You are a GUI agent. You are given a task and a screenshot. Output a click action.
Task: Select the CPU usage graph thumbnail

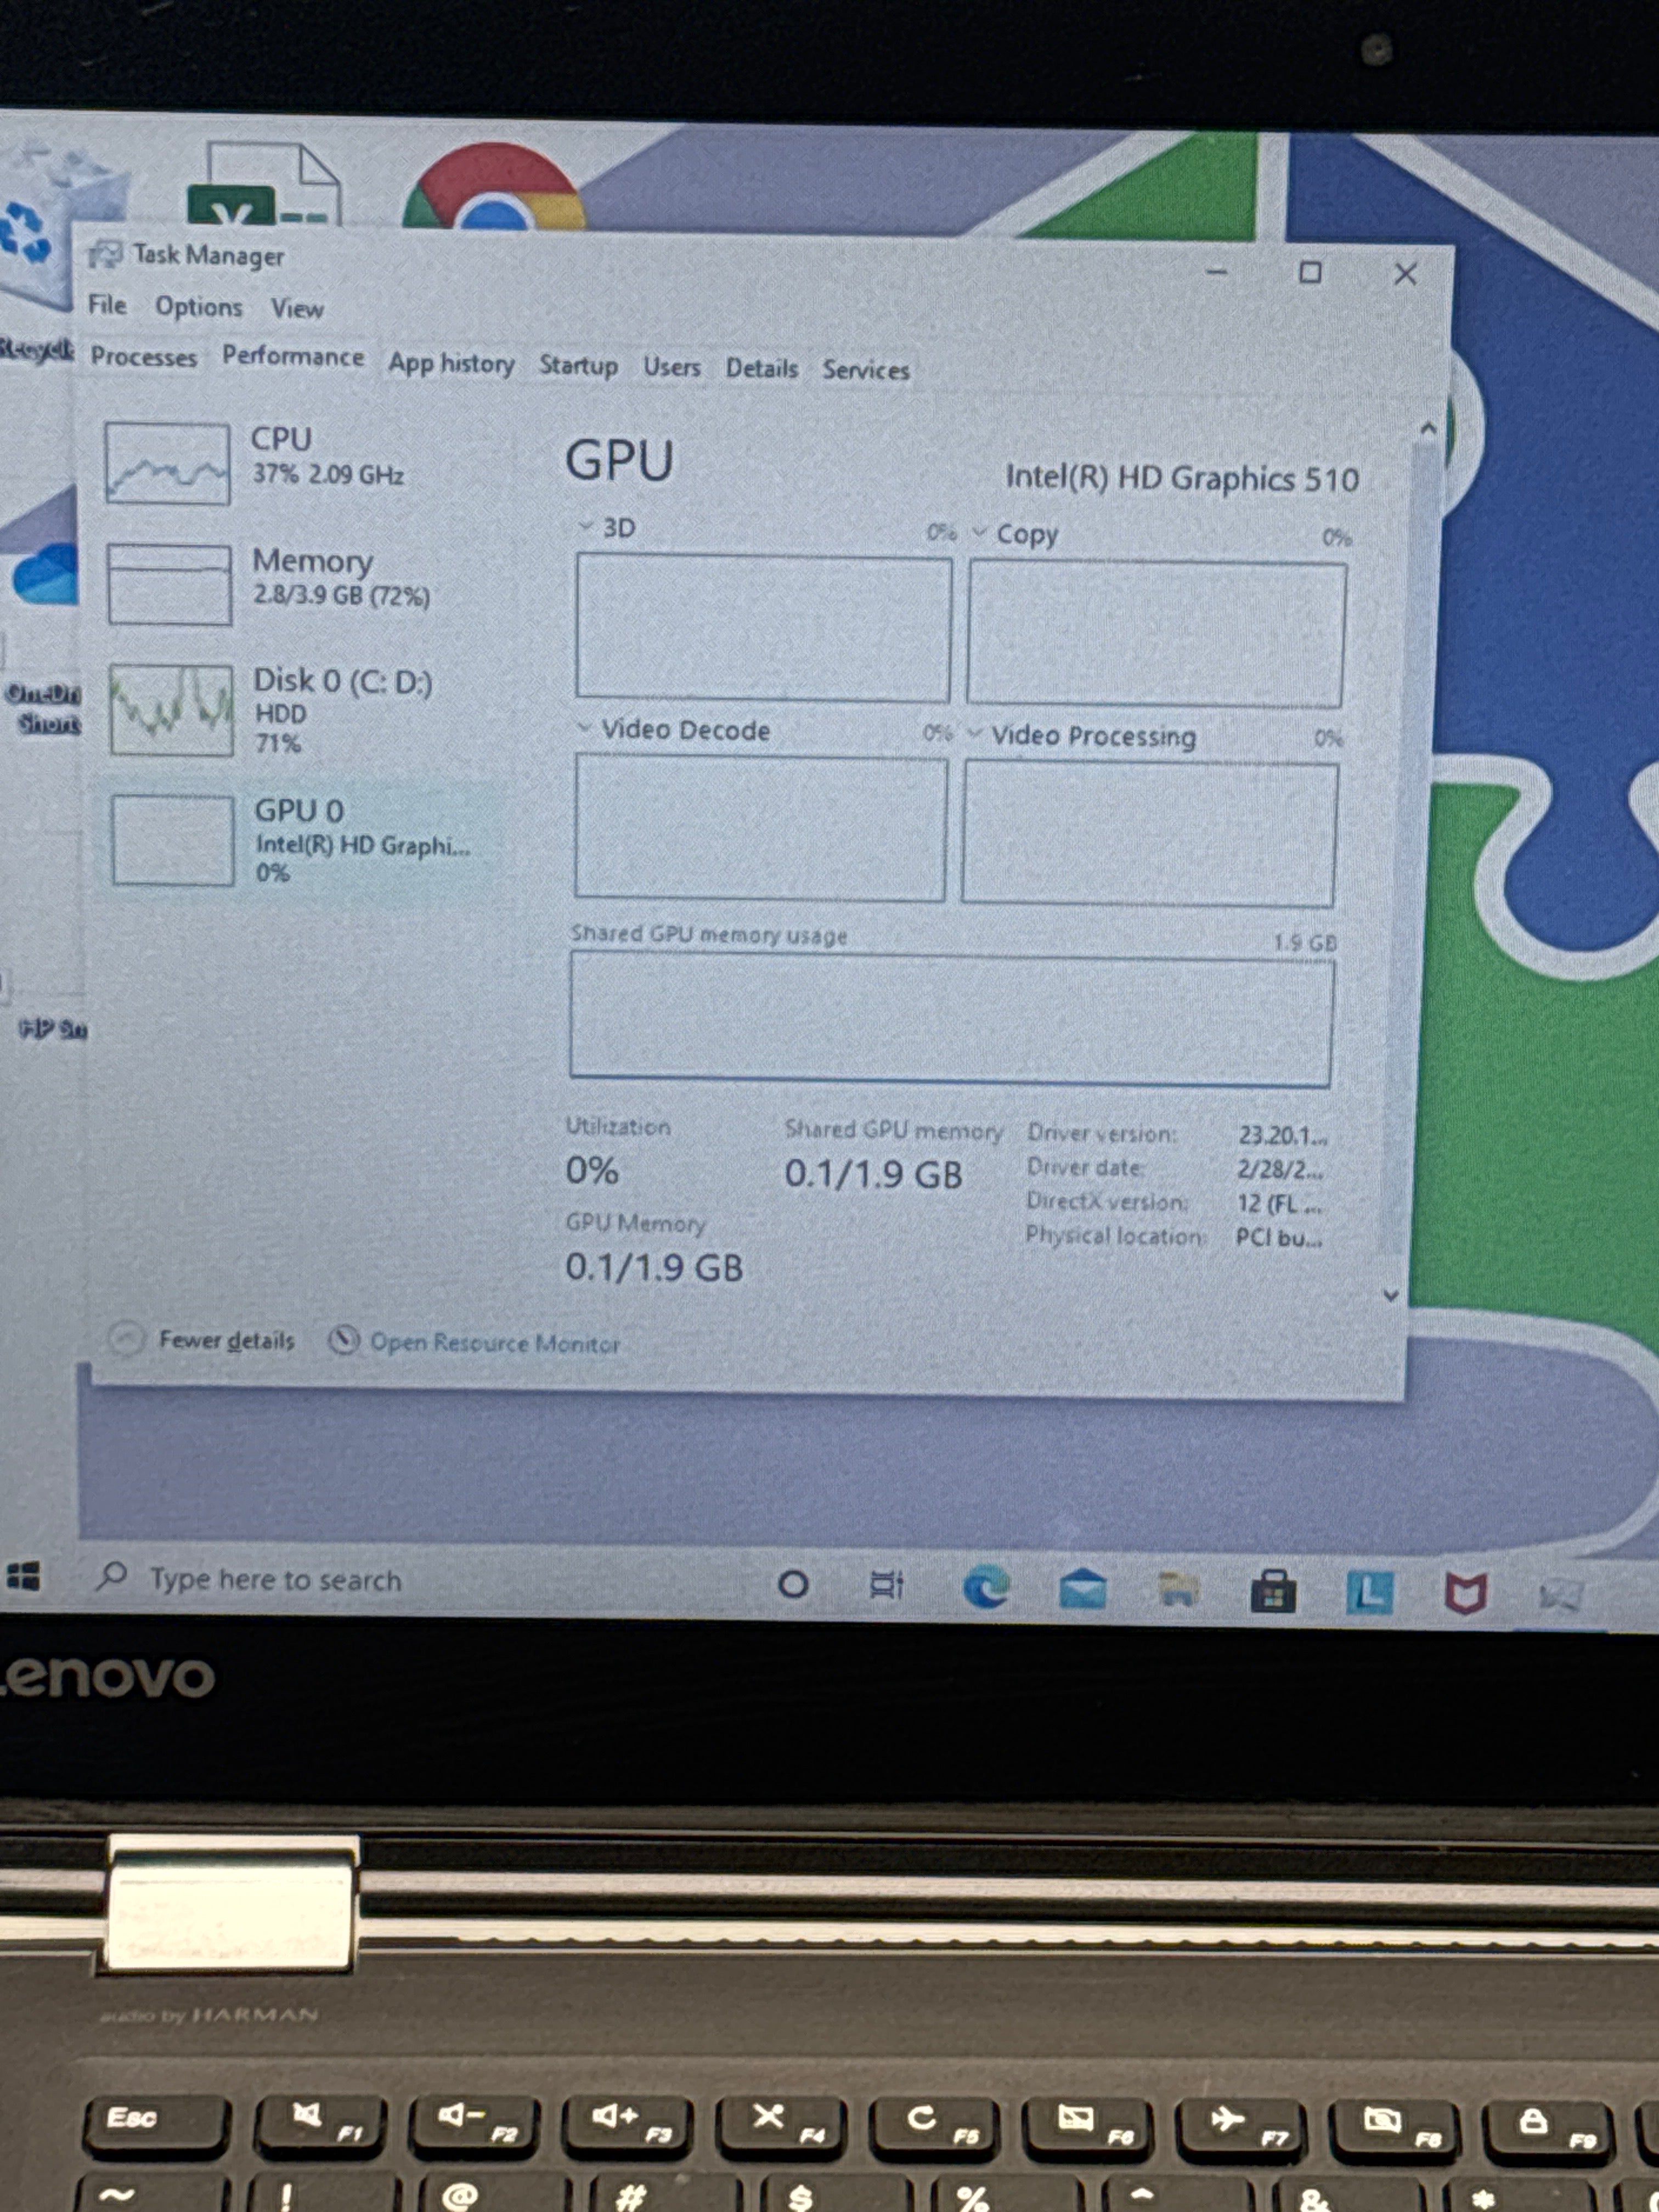click(x=167, y=463)
